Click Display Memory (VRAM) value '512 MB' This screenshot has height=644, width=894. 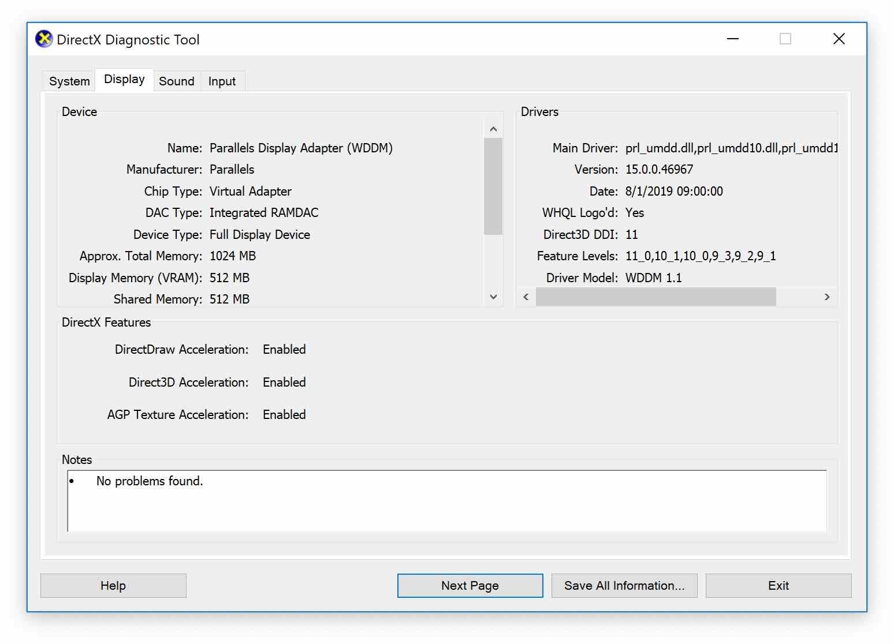(229, 278)
